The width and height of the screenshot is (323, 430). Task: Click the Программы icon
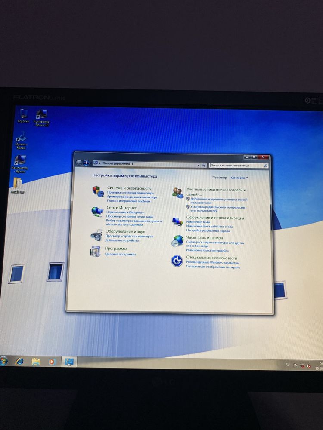pyautogui.click(x=95, y=251)
